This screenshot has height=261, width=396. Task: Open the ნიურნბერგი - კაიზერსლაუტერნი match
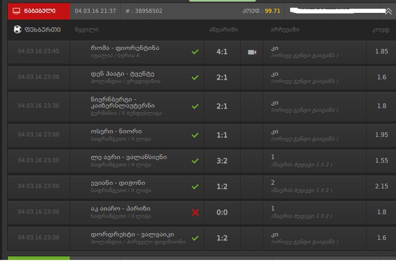(123, 102)
